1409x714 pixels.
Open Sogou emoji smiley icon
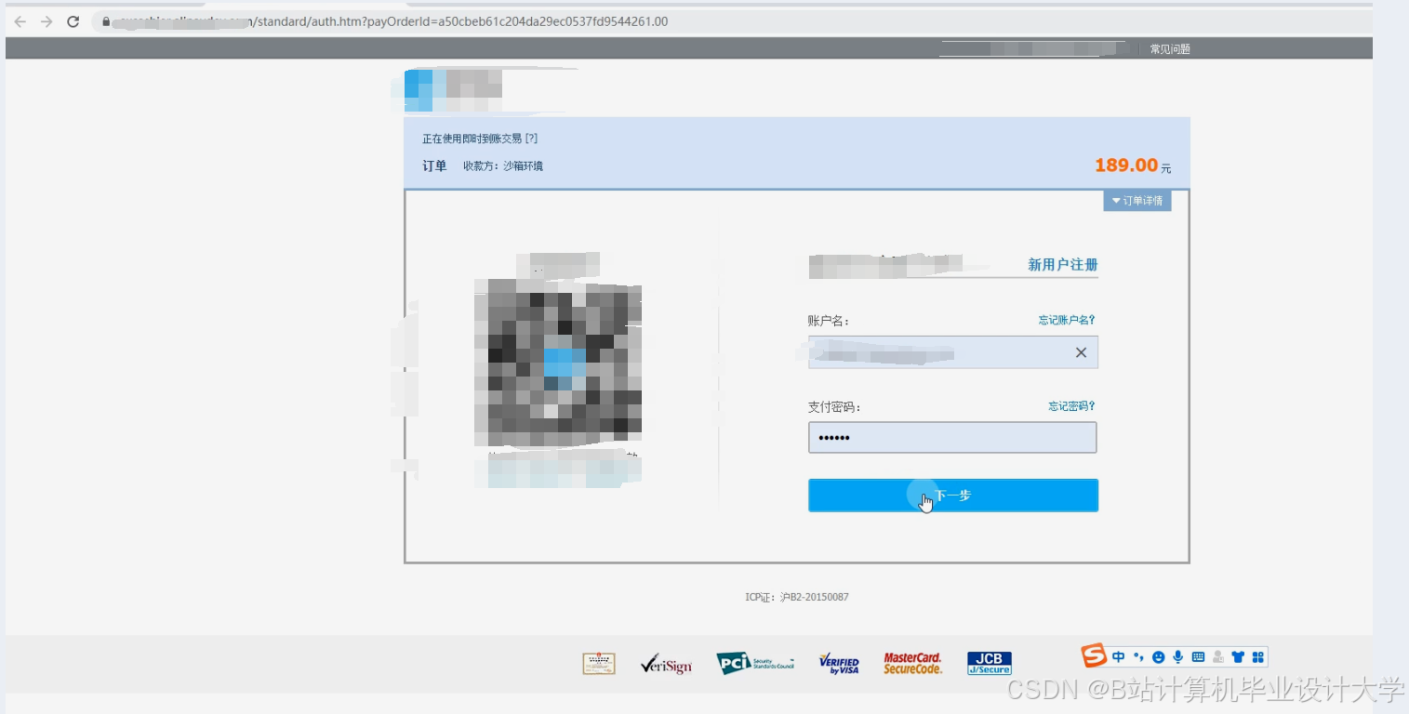[x=1158, y=657]
